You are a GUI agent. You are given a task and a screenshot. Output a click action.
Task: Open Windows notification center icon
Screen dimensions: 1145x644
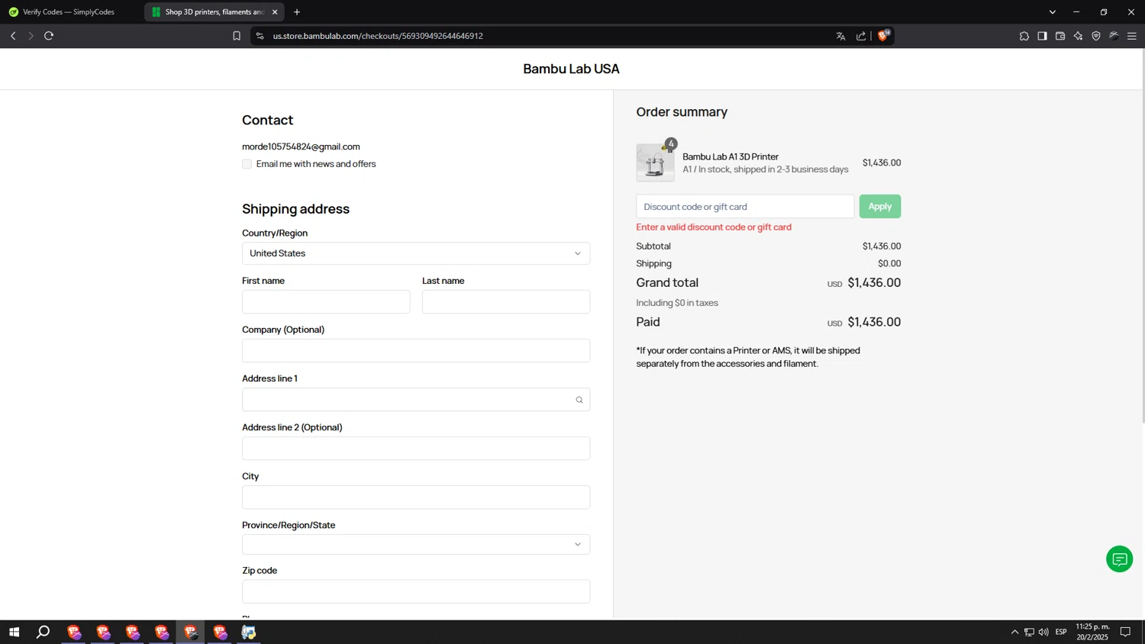(x=1125, y=632)
